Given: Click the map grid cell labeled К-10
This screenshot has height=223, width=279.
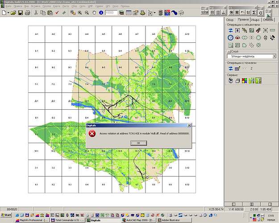Looking at the screenshot, I should pos(187,185).
